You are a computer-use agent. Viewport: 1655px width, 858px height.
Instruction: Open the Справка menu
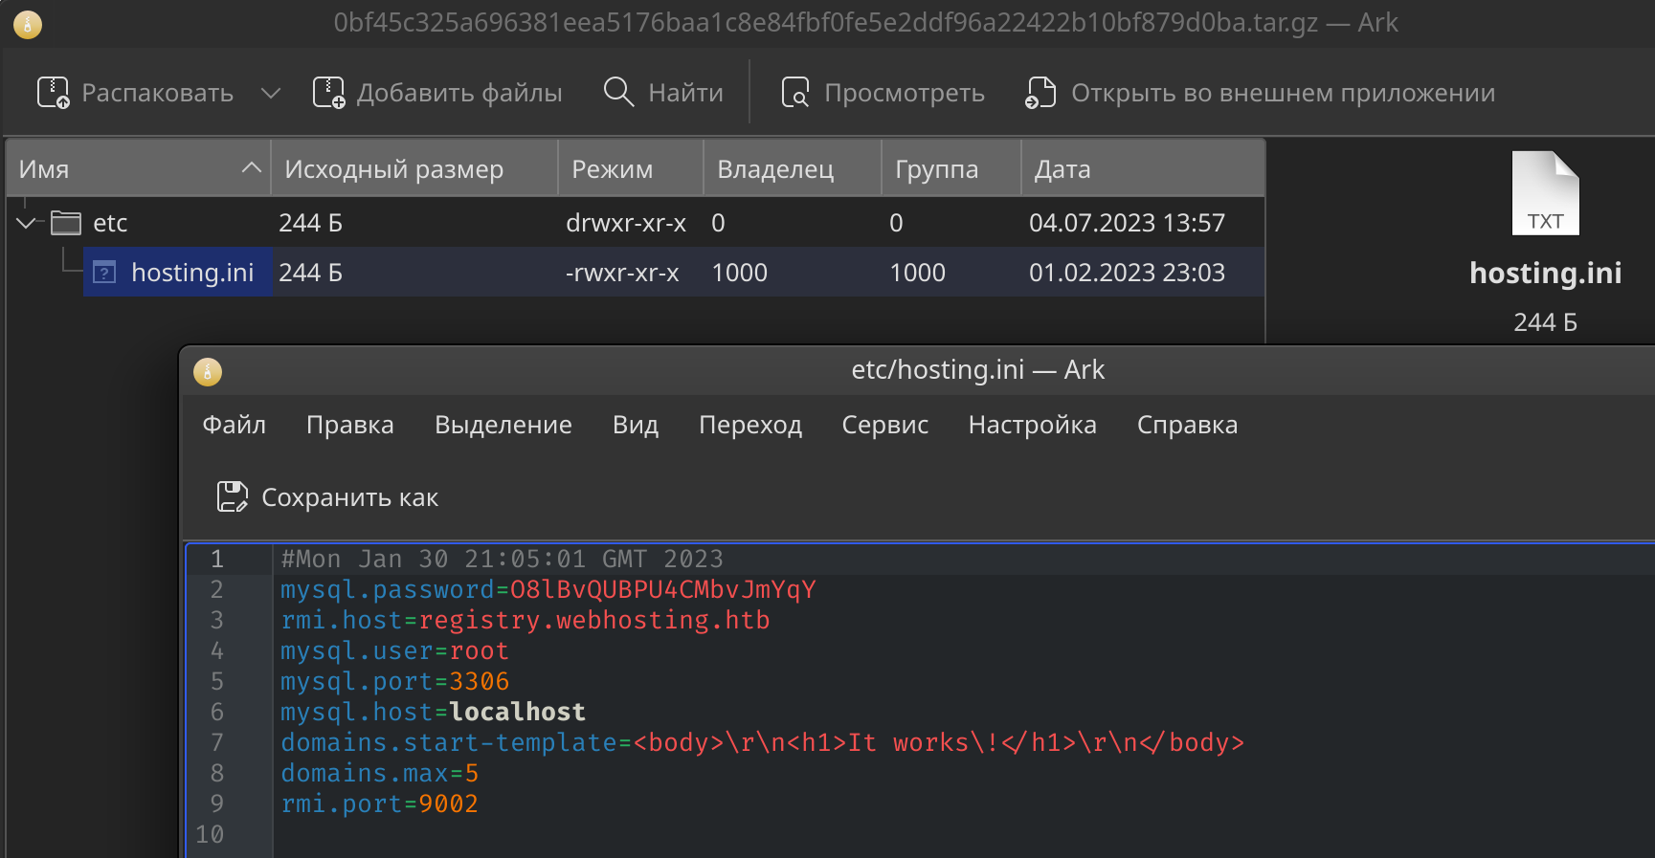coord(1188,425)
